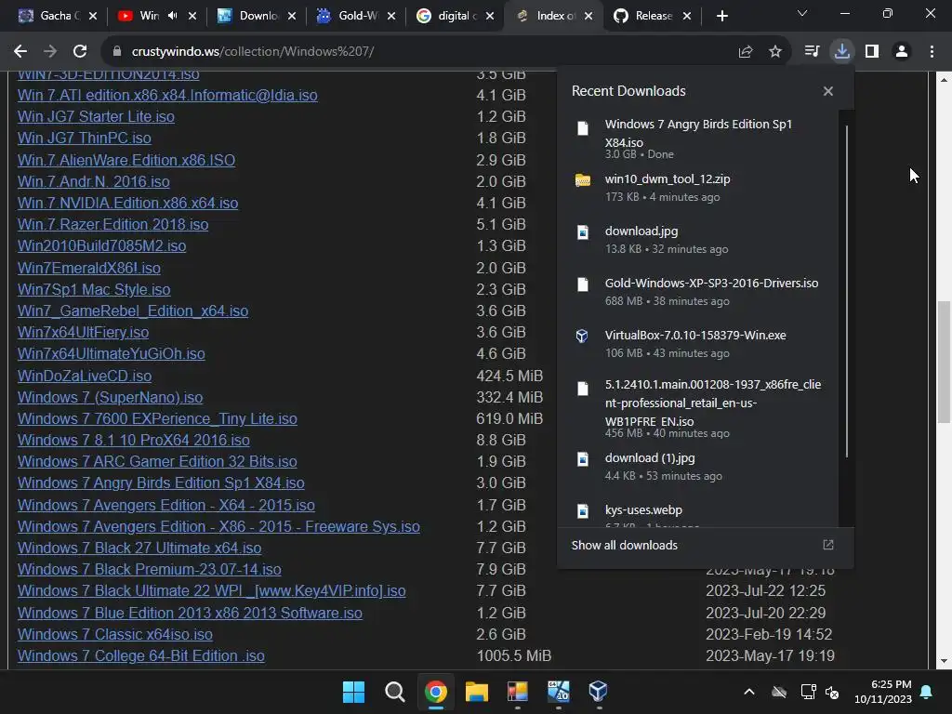
Task: Open taskbar Search
Action: 394,691
